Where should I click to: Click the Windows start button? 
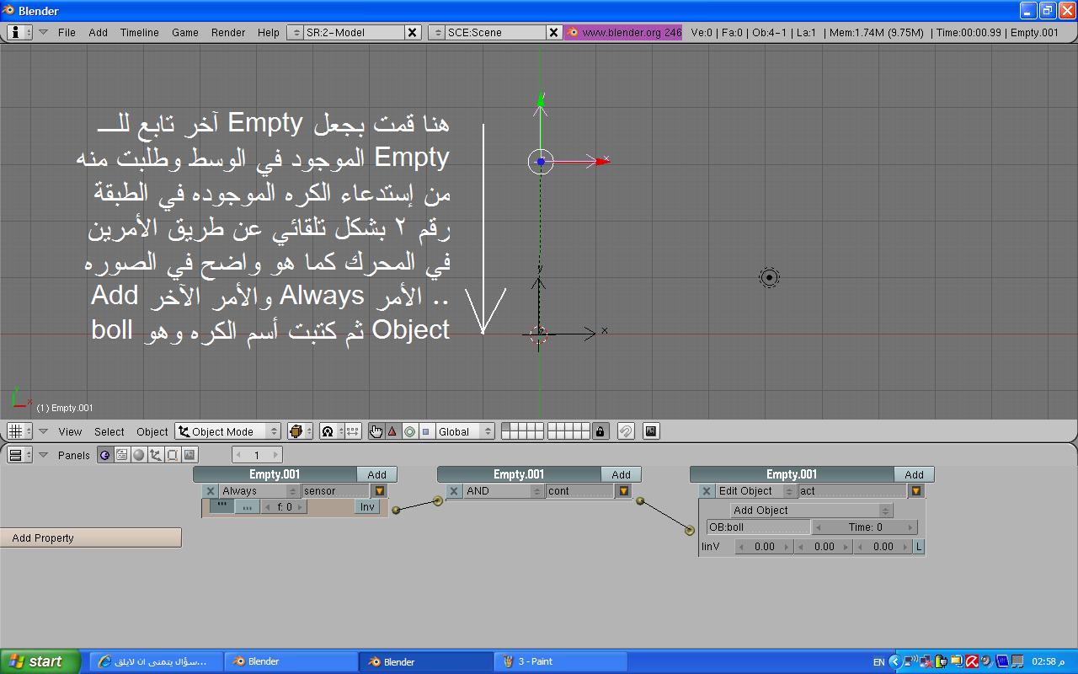pos(40,661)
